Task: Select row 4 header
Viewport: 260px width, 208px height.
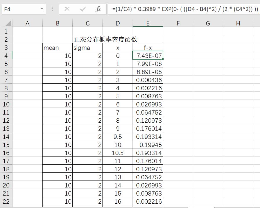Action: 6,56
